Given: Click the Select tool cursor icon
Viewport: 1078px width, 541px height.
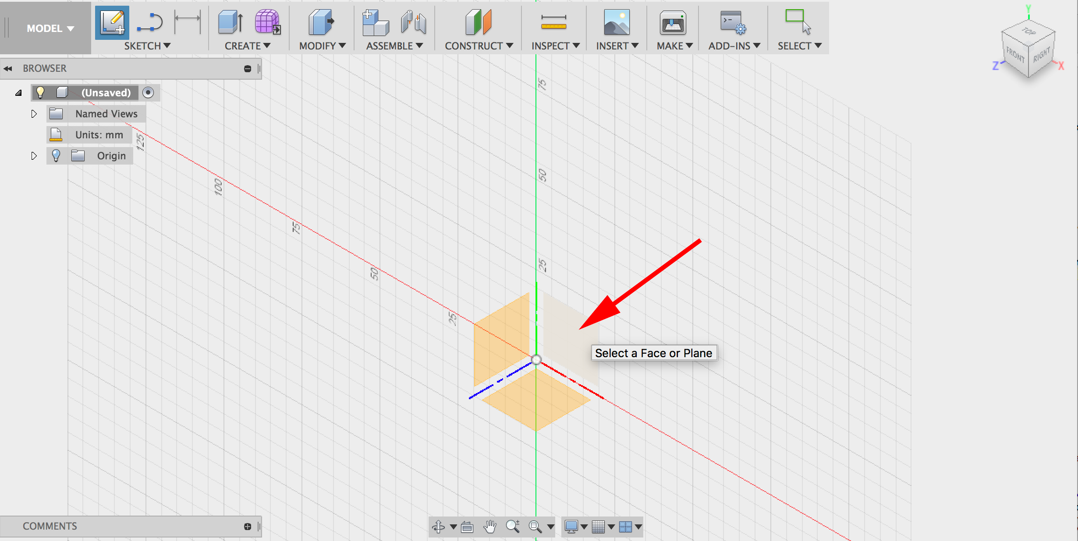Looking at the screenshot, I should (x=798, y=22).
